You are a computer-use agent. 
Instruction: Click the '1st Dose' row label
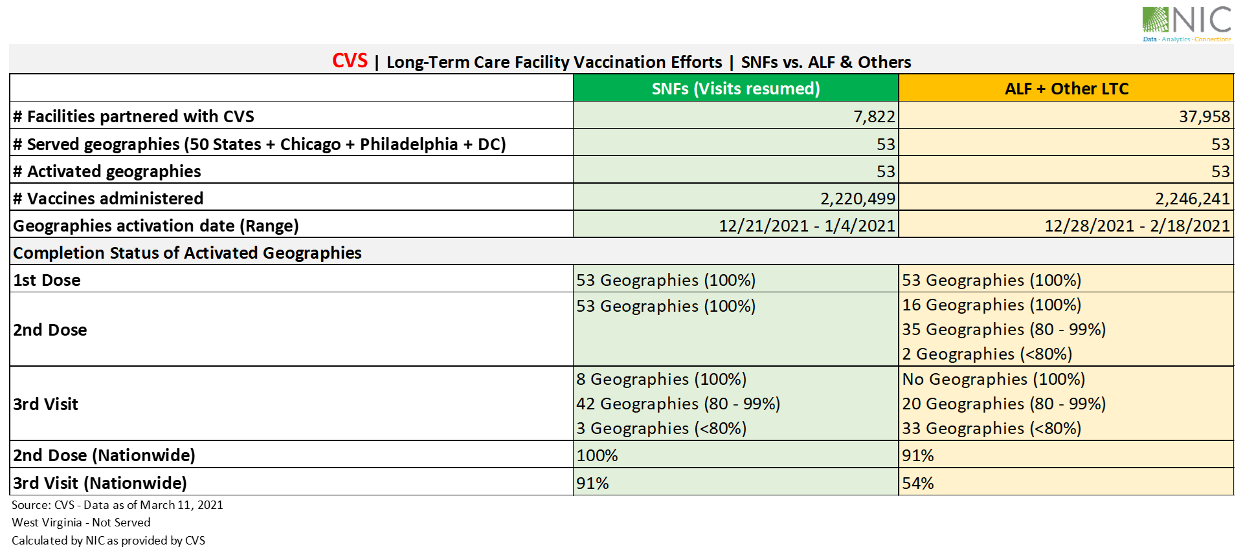click(x=47, y=280)
